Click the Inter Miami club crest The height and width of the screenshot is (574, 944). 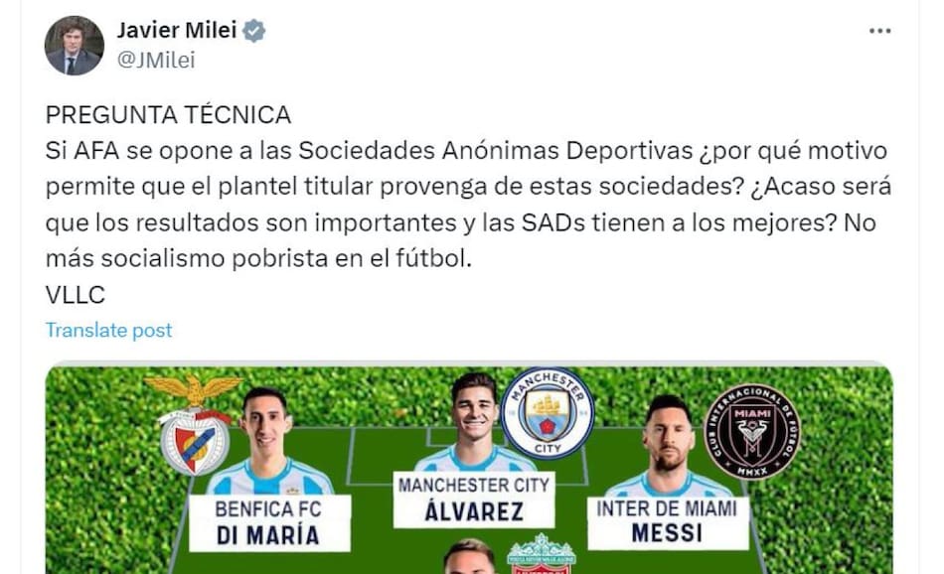pos(751,432)
